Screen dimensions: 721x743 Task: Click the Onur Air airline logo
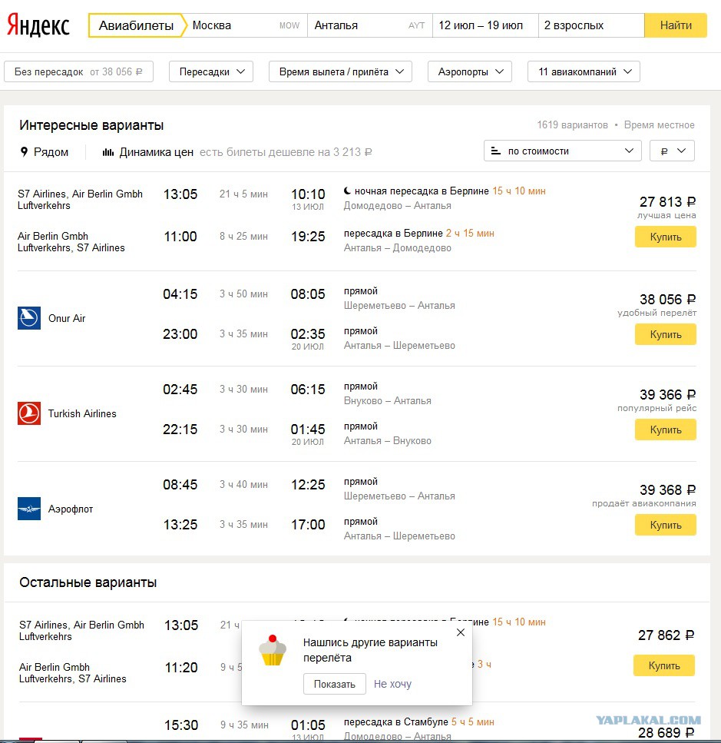point(29,318)
